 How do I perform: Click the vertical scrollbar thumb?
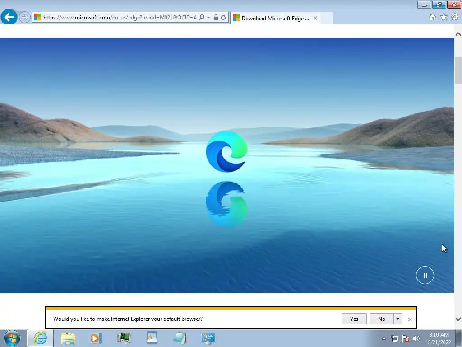[x=458, y=70]
